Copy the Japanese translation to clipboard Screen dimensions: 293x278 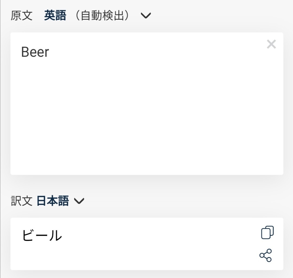coord(267,232)
